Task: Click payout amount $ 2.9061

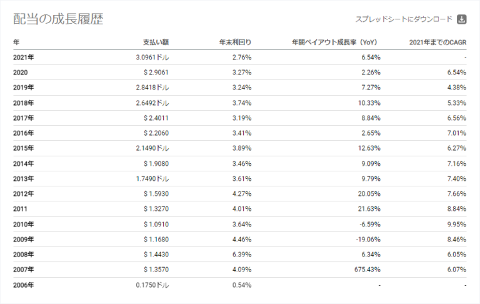Action: [x=156, y=73]
